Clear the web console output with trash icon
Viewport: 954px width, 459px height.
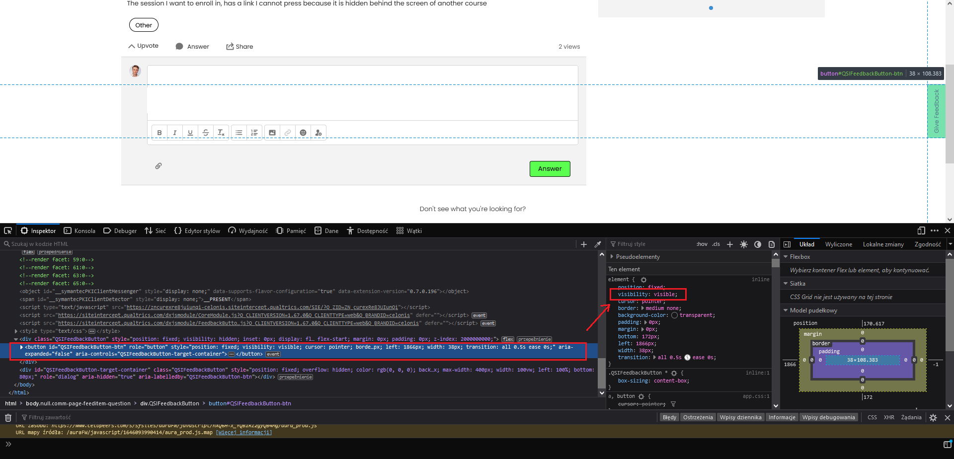(8, 417)
